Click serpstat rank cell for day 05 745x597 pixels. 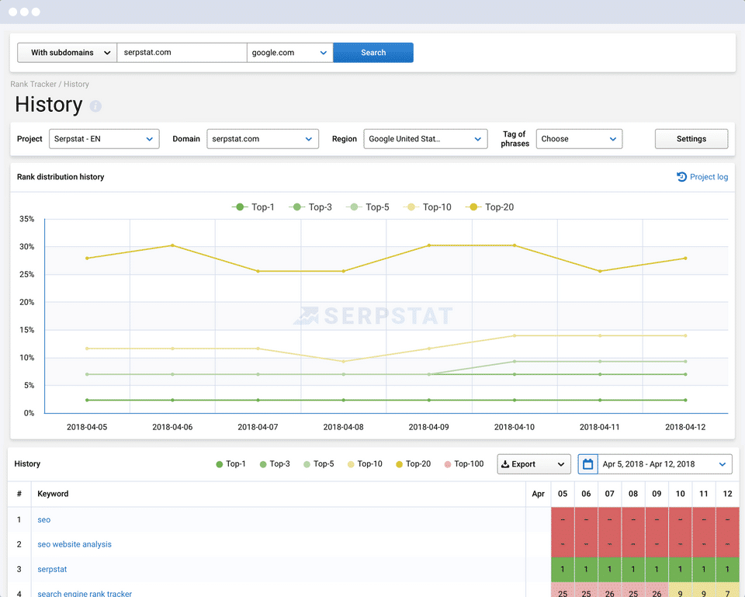(x=563, y=569)
